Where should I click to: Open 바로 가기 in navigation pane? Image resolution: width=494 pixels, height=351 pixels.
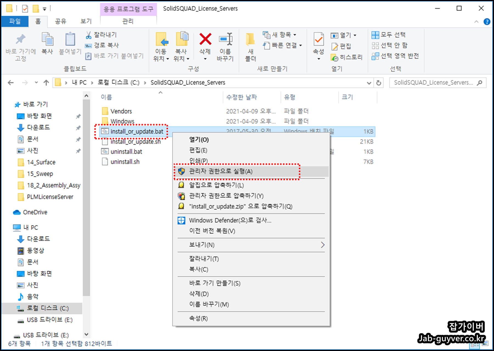tap(35, 104)
